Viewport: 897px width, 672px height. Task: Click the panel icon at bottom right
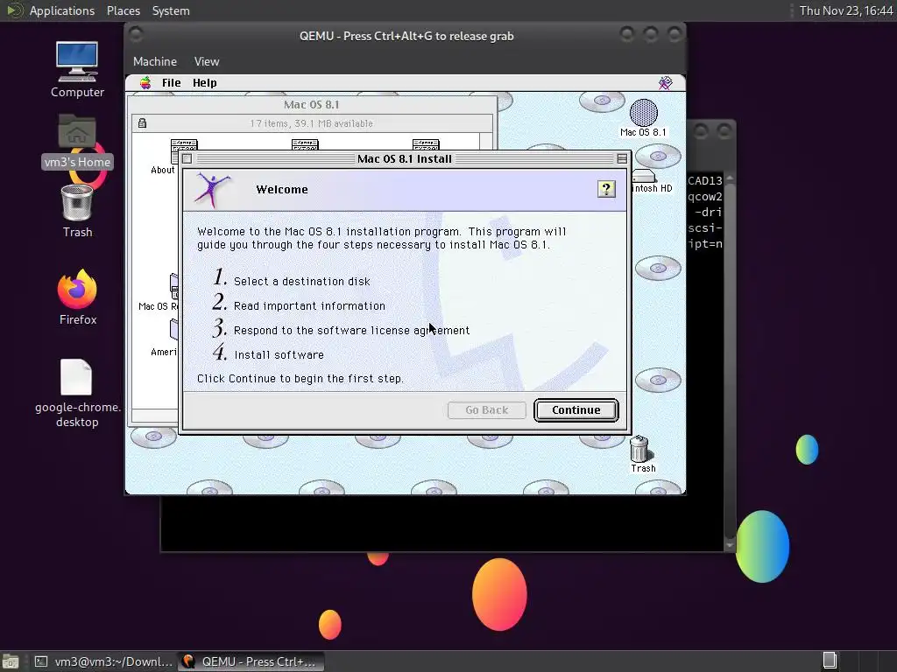tap(829, 661)
